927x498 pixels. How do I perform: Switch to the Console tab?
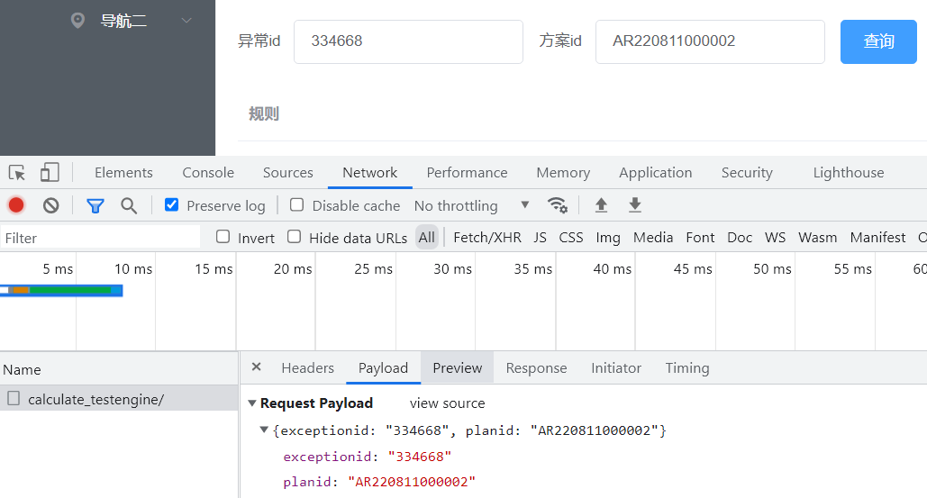208,173
